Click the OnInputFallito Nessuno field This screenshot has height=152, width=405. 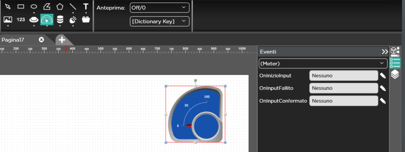(343, 88)
